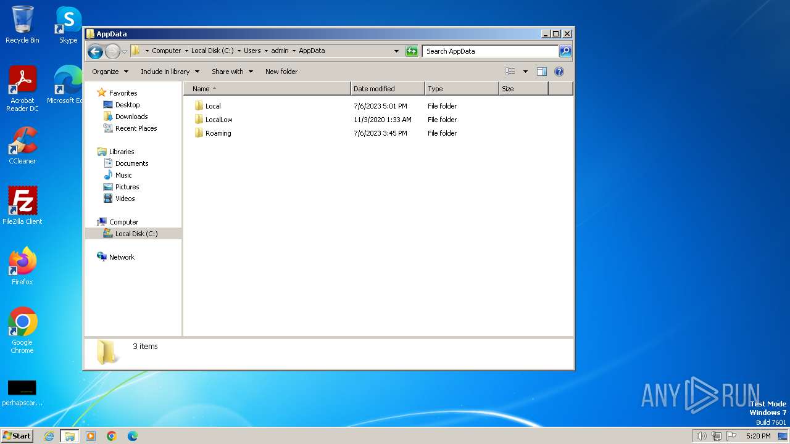Screen dimensions: 790x444
Task: Open Edge from taskbar
Action: [x=133, y=436]
